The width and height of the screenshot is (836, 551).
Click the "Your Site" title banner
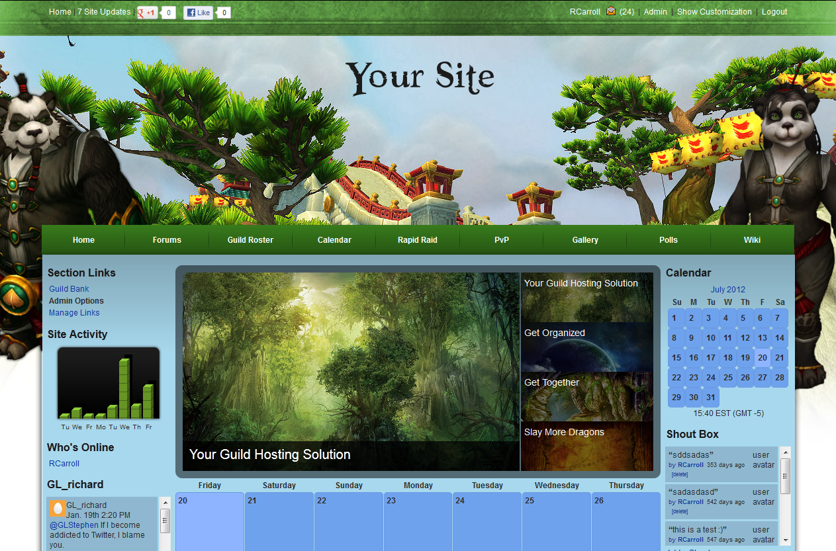(420, 77)
